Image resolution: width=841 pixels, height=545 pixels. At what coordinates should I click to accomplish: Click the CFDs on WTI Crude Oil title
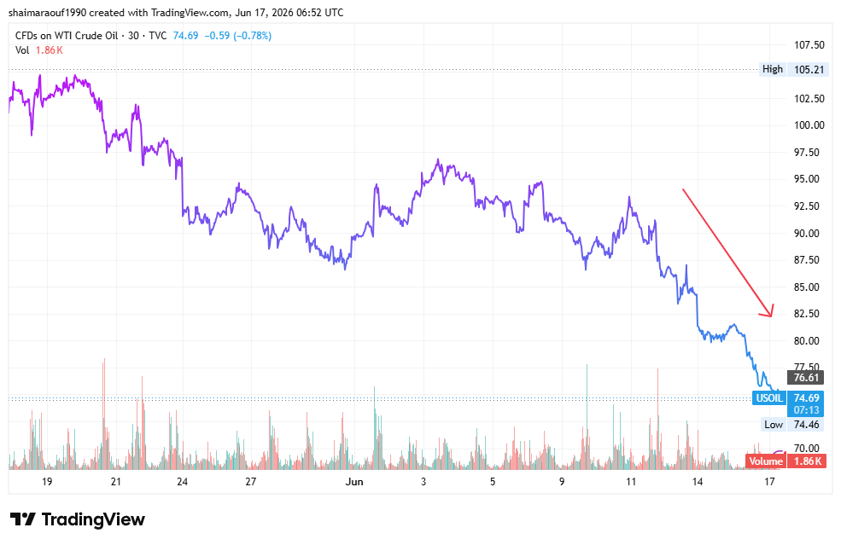click(67, 36)
